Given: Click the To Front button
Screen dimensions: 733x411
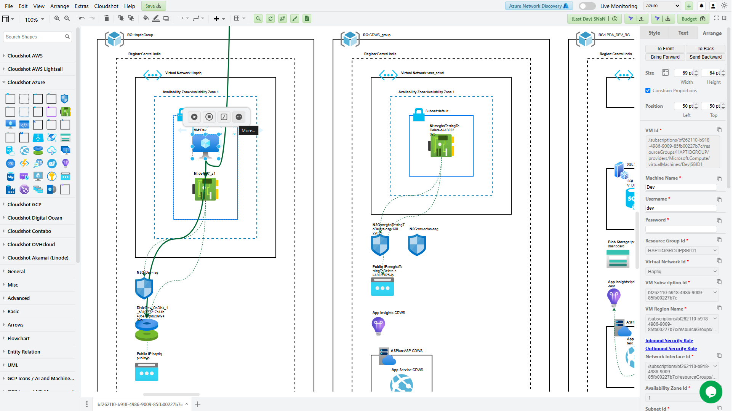Looking at the screenshot, I should click(665, 49).
